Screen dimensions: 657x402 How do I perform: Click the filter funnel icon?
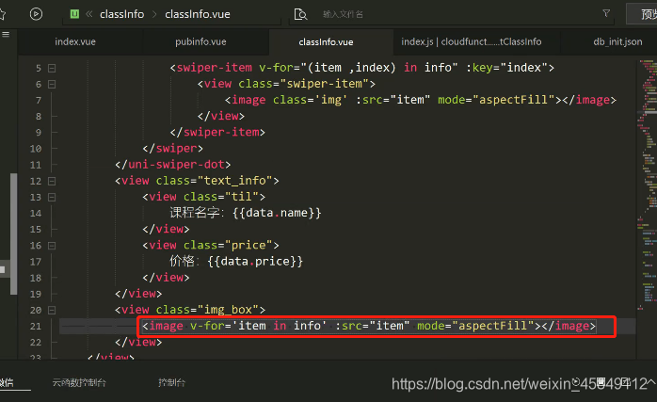pos(606,13)
